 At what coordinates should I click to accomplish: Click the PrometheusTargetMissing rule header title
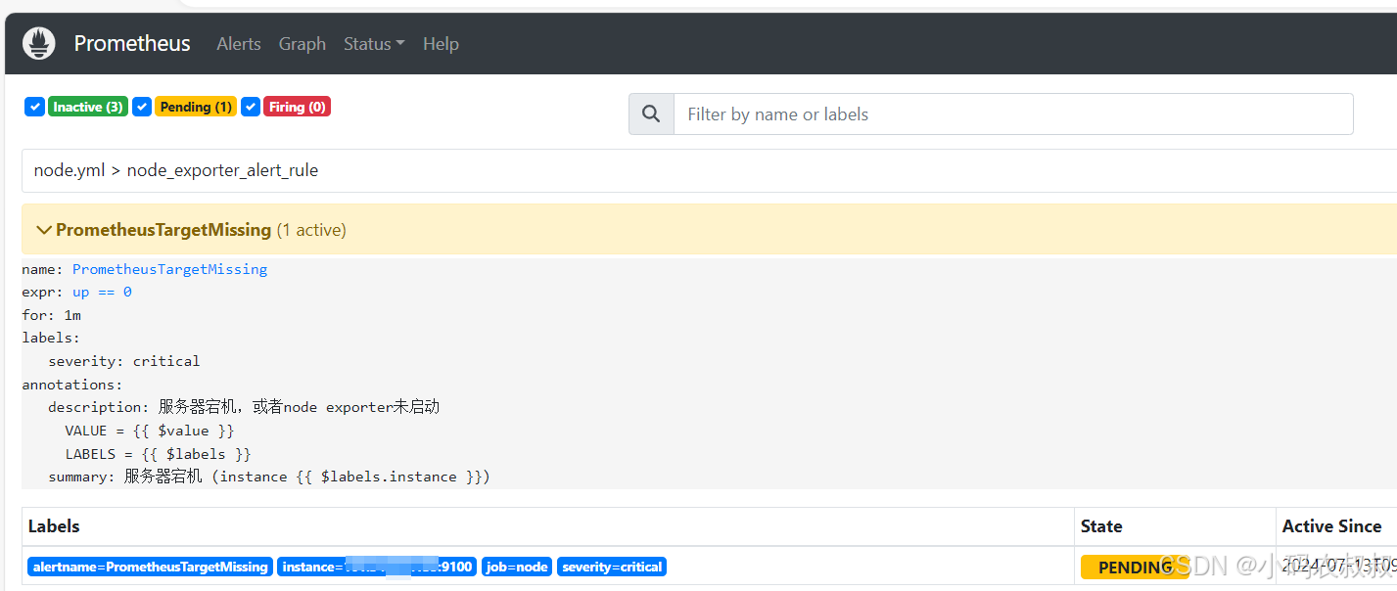[163, 230]
